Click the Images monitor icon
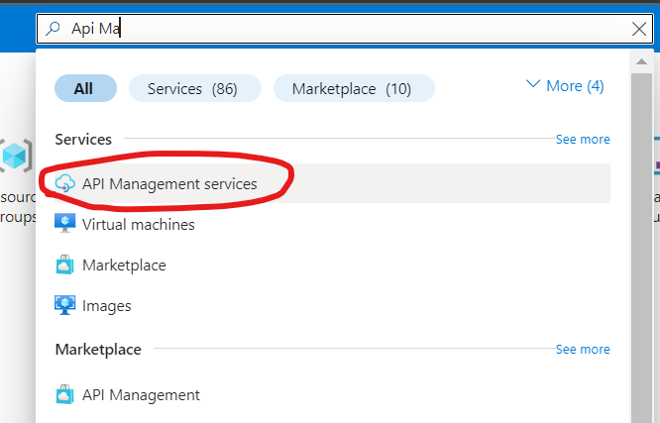Image resolution: width=660 pixels, height=423 pixels. 64,305
